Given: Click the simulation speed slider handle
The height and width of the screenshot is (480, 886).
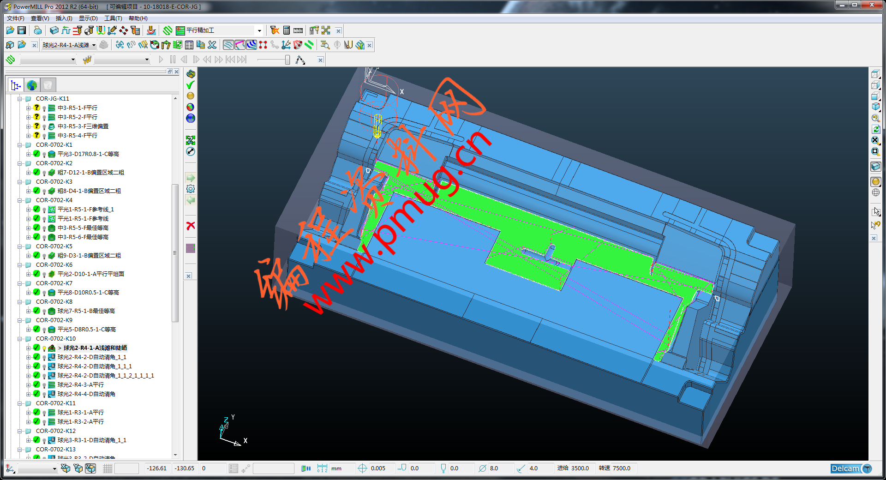Looking at the screenshot, I should pyautogui.click(x=287, y=60).
